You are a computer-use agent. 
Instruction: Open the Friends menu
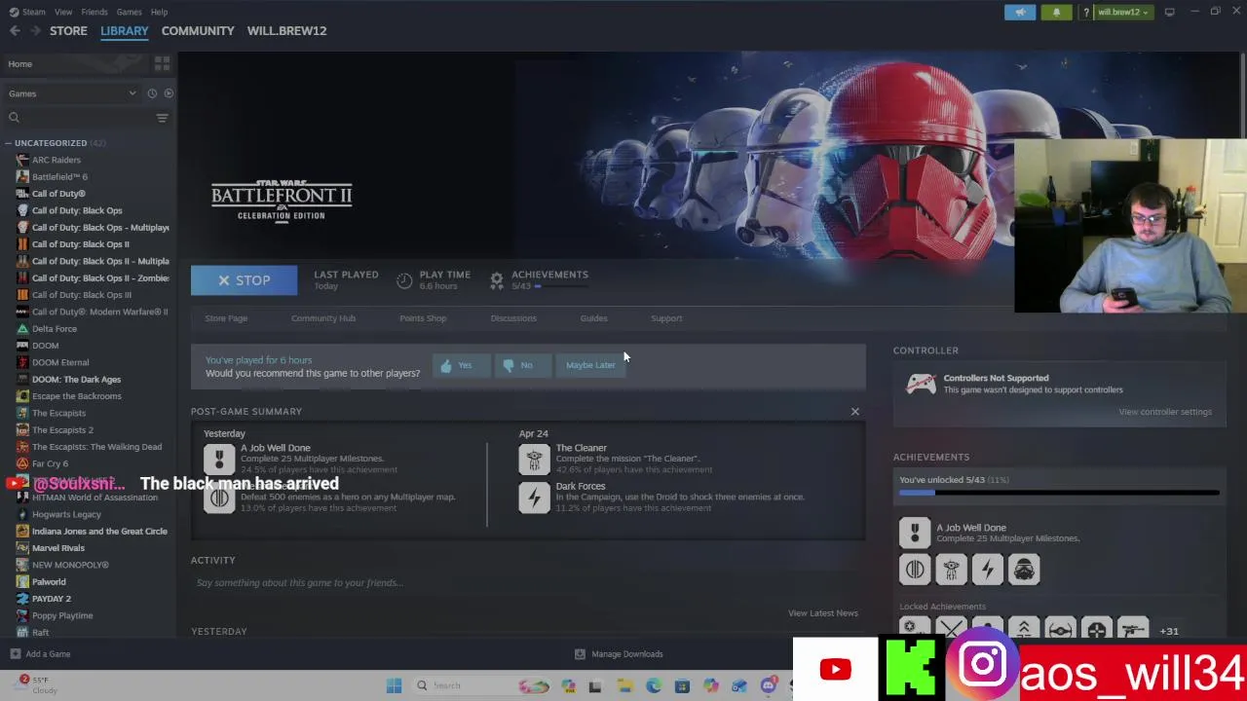pyautogui.click(x=94, y=12)
